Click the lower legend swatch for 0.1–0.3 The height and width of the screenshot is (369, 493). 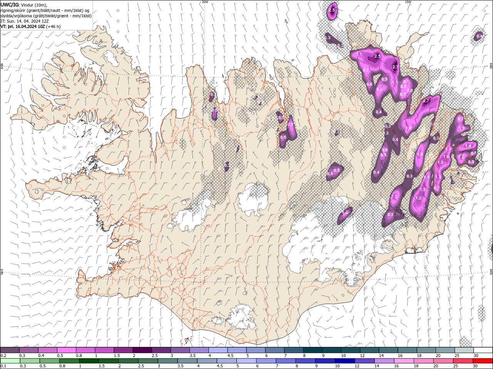pyautogui.click(x=10, y=361)
